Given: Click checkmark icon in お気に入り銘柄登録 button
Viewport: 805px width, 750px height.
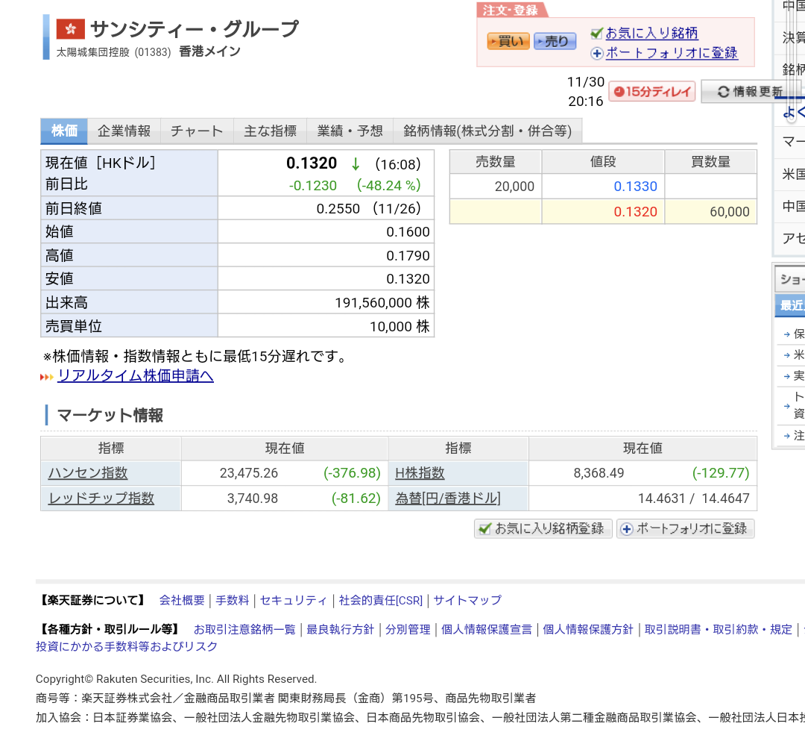Looking at the screenshot, I should click(x=484, y=529).
